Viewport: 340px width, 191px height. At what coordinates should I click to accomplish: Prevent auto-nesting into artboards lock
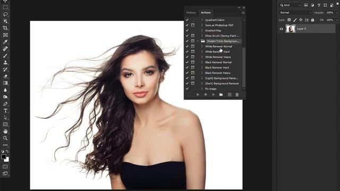[x=307, y=20]
